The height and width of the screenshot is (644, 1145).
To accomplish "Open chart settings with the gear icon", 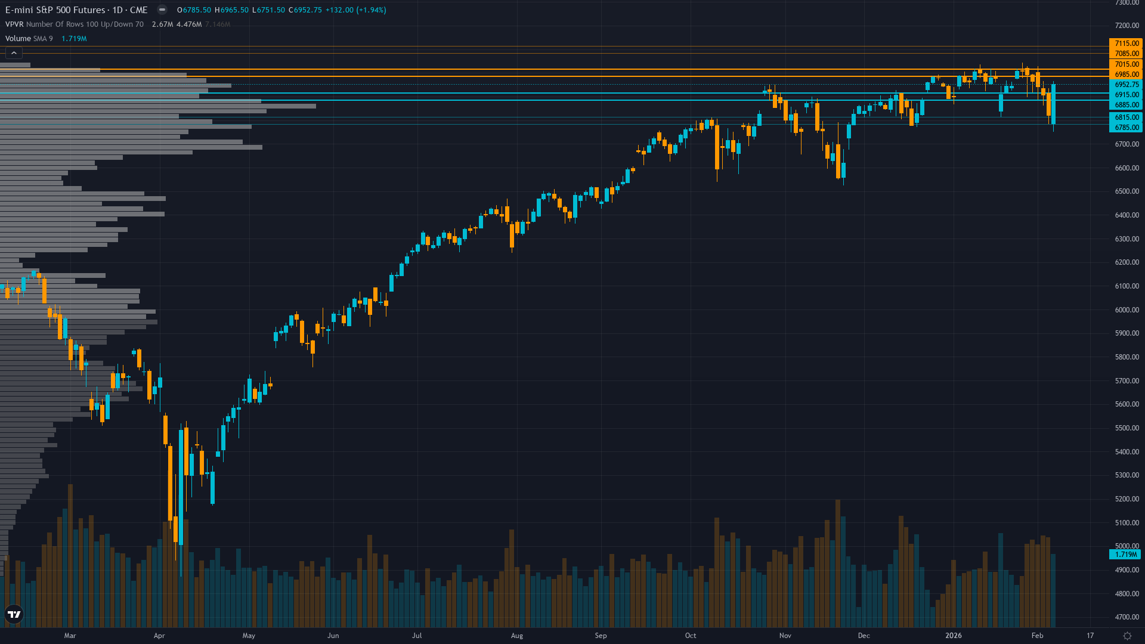I will [1127, 636].
